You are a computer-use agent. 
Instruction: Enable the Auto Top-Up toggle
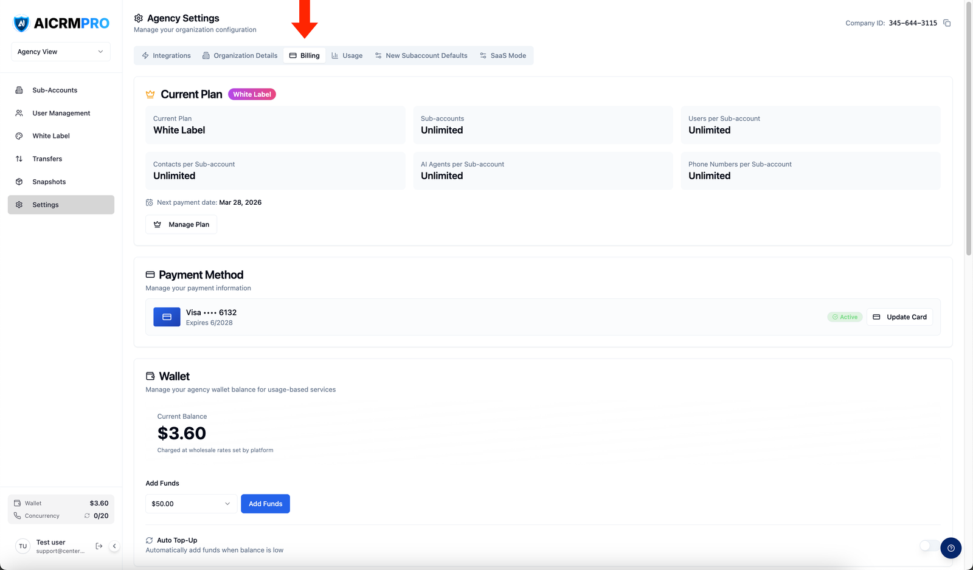coord(930,546)
